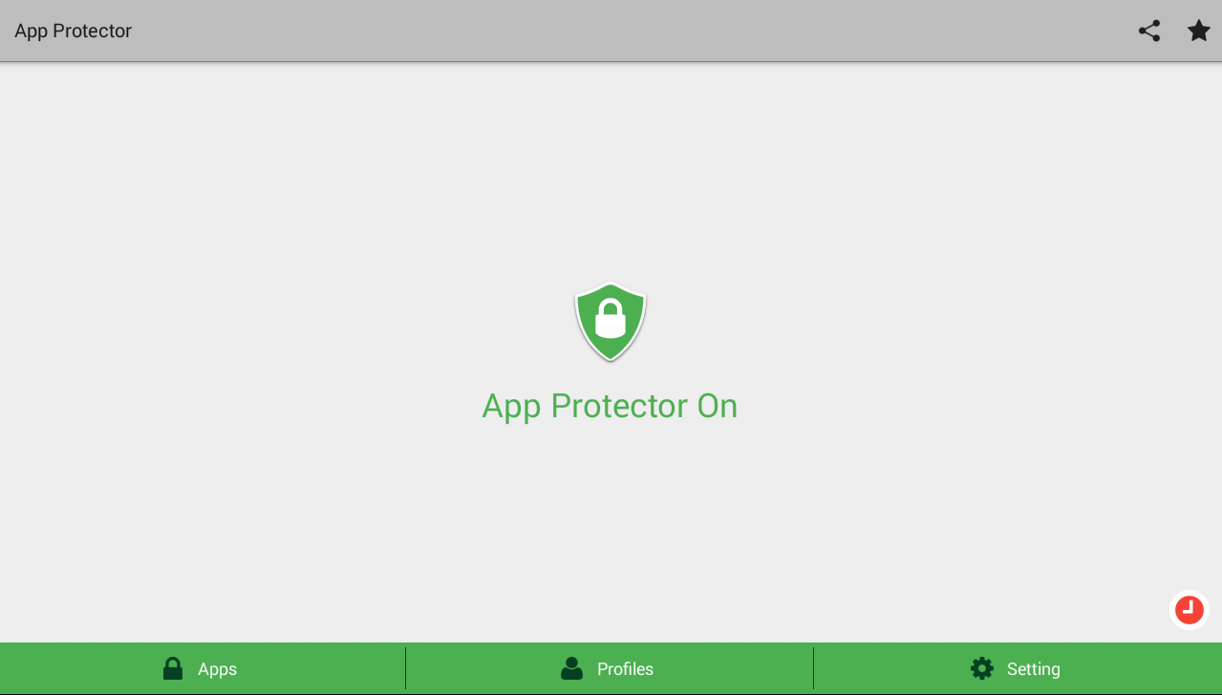Select the "Apps" label in bottom bar
The height and width of the screenshot is (695, 1222).
[217, 669]
